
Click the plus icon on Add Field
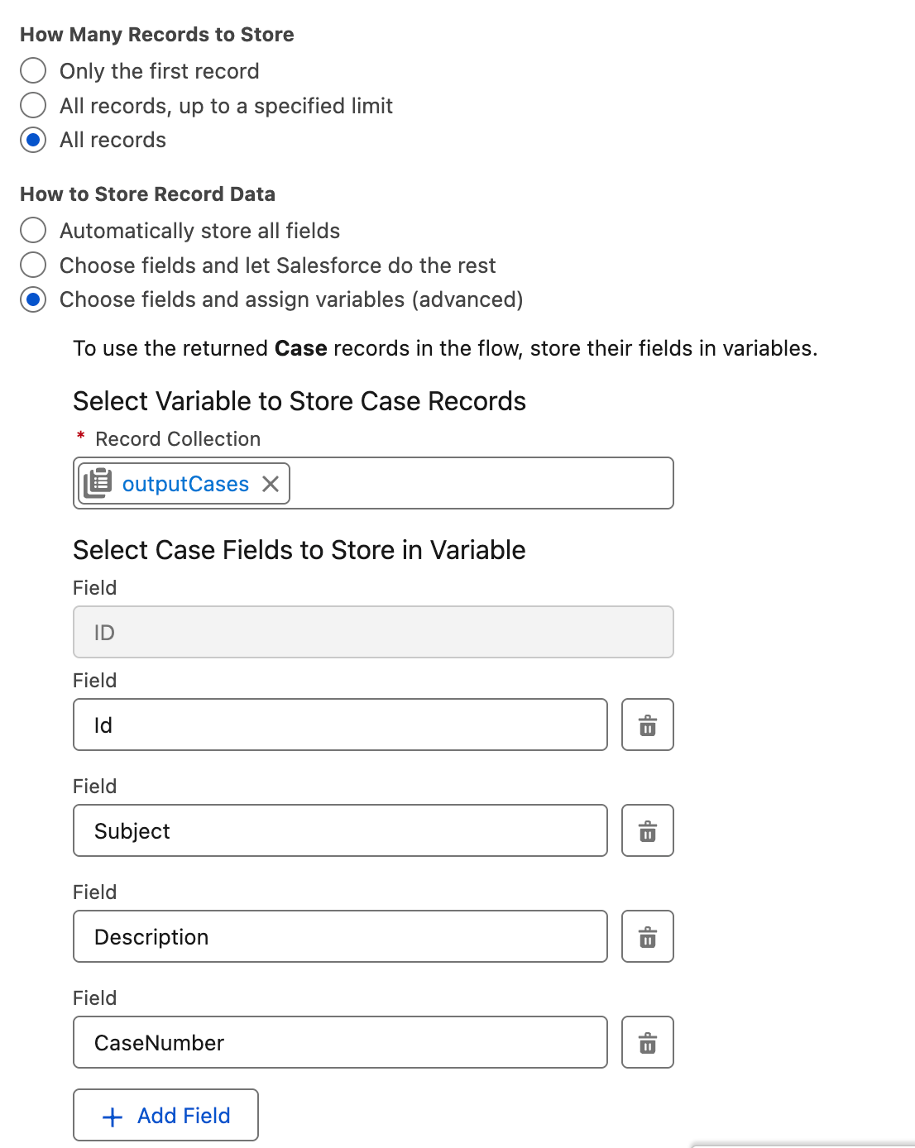[x=112, y=1117]
